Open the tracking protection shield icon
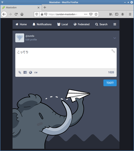The height and width of the screenshot is (151, 134). point(37,14)
